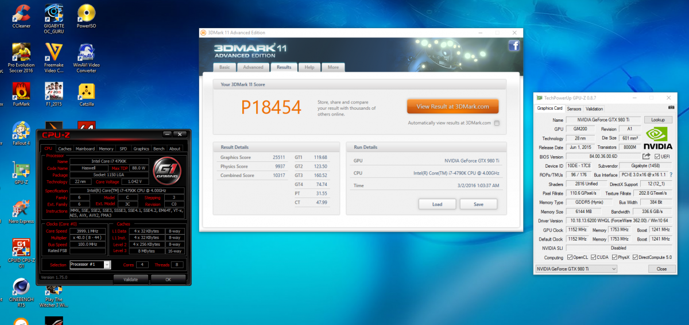Click the BIOS Version value in GPU-Z
Image resolution: width=689 pixels, height=325 pixels.
coord(602,156)
